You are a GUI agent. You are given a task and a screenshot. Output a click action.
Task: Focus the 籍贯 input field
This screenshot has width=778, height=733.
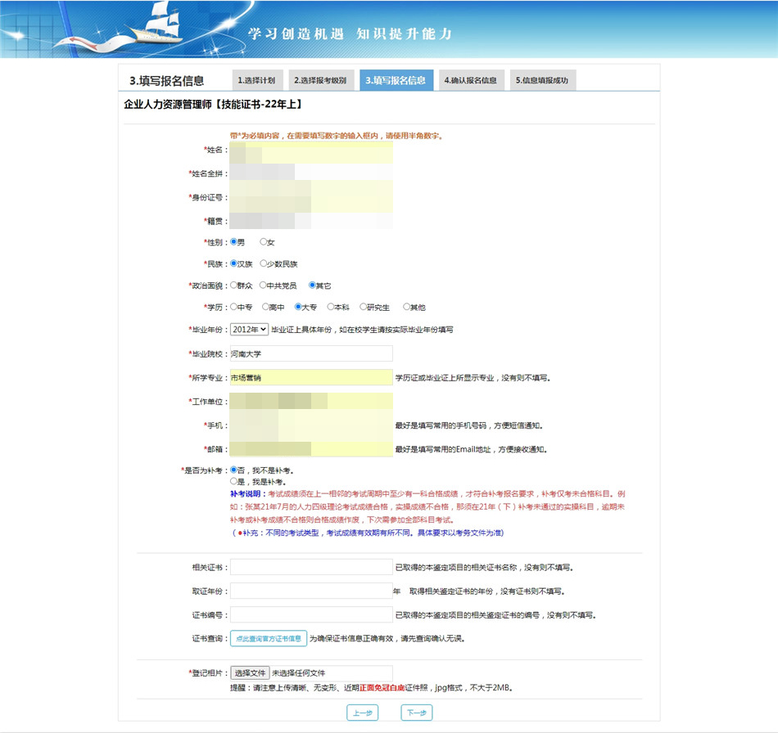[x=311, y=221]
